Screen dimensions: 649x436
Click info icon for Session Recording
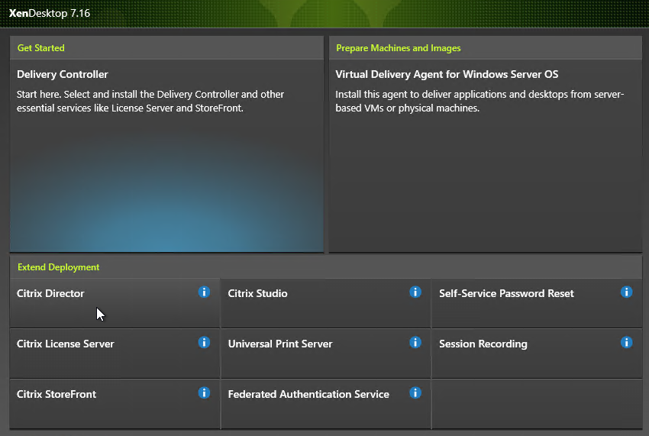coord(626,342)
